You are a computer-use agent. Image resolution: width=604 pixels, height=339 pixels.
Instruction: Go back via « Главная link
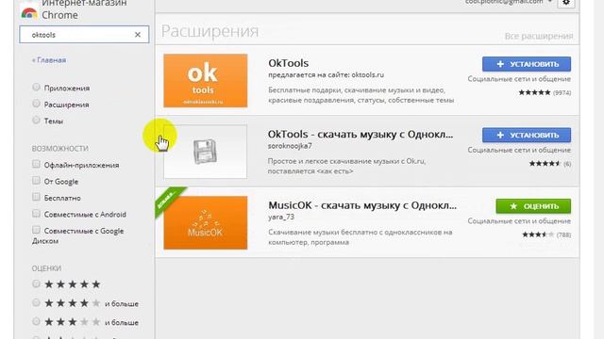click(x=49, y=60)
